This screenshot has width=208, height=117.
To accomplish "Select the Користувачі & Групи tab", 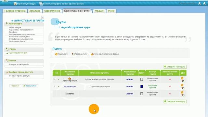I will click(77, 11).
